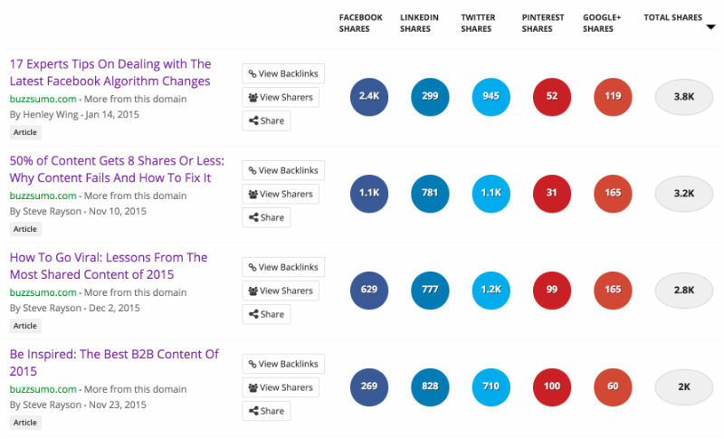The height and width of the screenshot is (439, 724).
Task: View Backlinks for Facebook Algorithm Changes article
Action: [x=283, y=74]
